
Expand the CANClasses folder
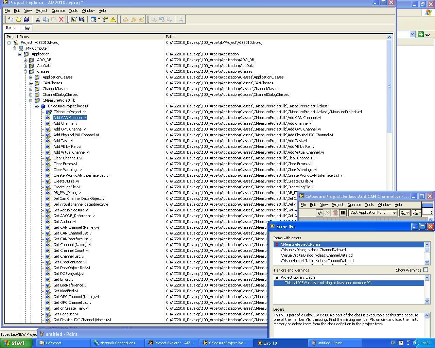point(31,83)
